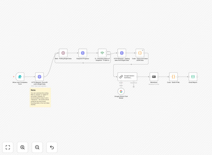Viewport: 212px width, 155px height.
Task: Click the 'Wait - Polling Bright Data' label
Action: (x=63, y=59)
